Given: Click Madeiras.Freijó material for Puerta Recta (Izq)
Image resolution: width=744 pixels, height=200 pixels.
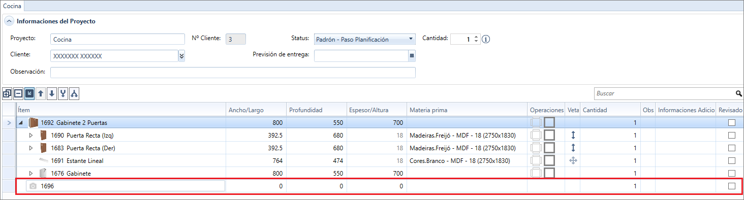Looking at the screenshot, I should 462,135.
